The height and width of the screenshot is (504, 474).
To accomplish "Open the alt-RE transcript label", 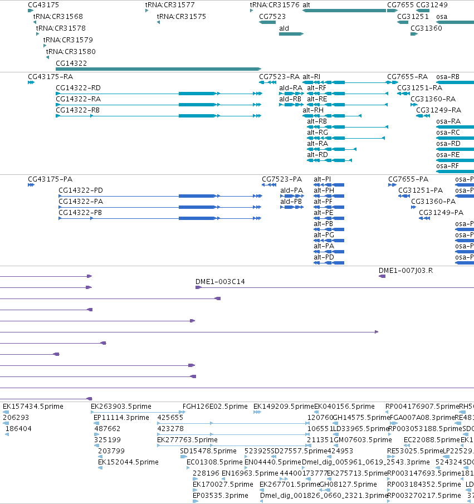I will (x=317, y=99).
